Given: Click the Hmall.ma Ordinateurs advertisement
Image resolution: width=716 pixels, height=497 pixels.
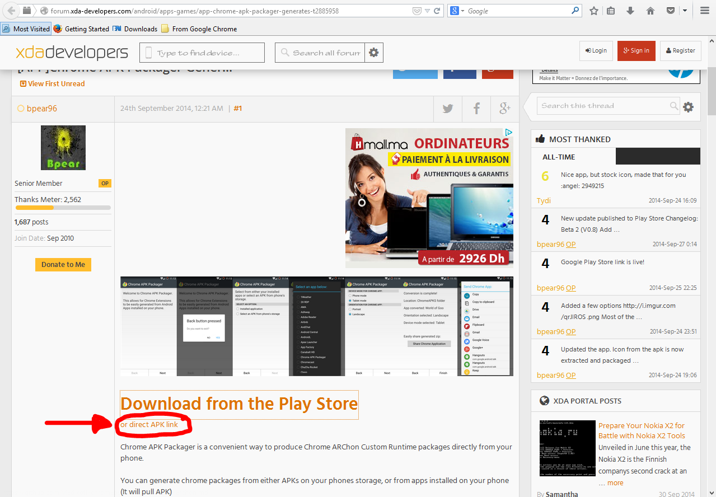Looking at the screenshot, I should click(x=429, y=198).
